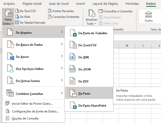This screenshot has width=161, height=123.
Task: Open the Guia do Excel tab
Action: (x=59, y=4)
